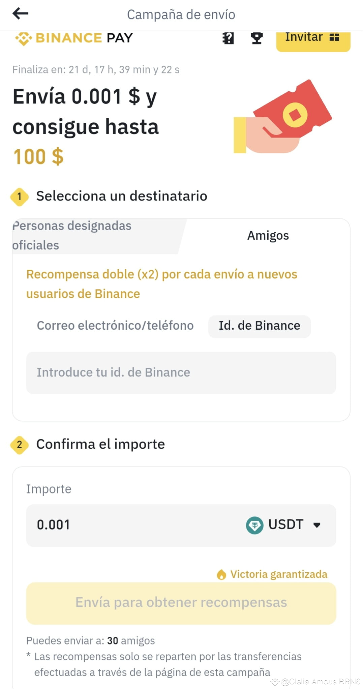363x689 pixels.
Task: Tap the Victoria garantizada label
Action: pos(279,574)
